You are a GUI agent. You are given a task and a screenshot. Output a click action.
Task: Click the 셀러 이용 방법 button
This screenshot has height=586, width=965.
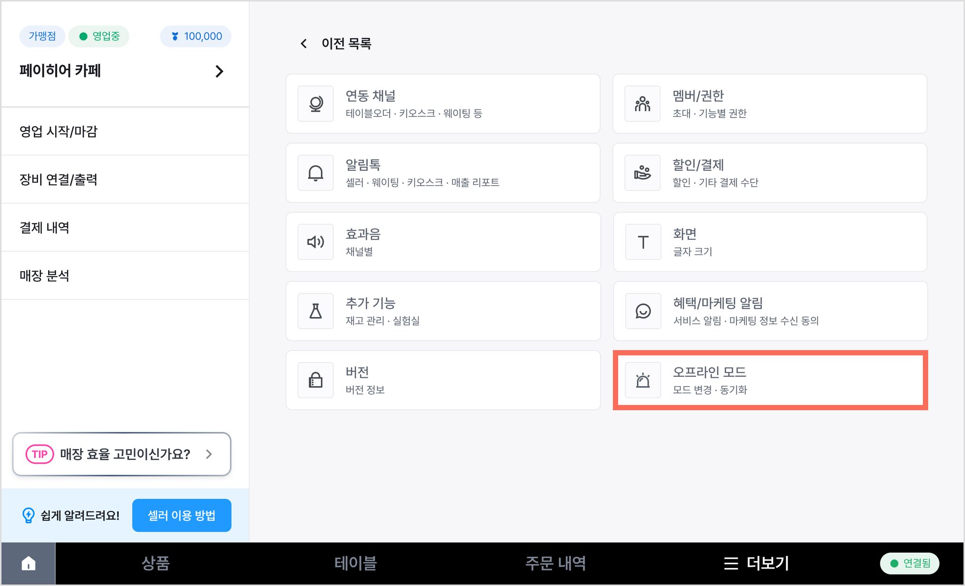click(181, 515)
